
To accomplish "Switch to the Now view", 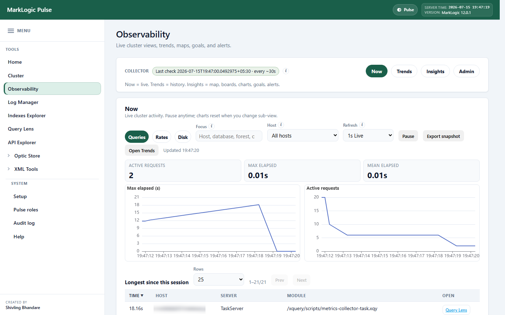I will 377,71.
